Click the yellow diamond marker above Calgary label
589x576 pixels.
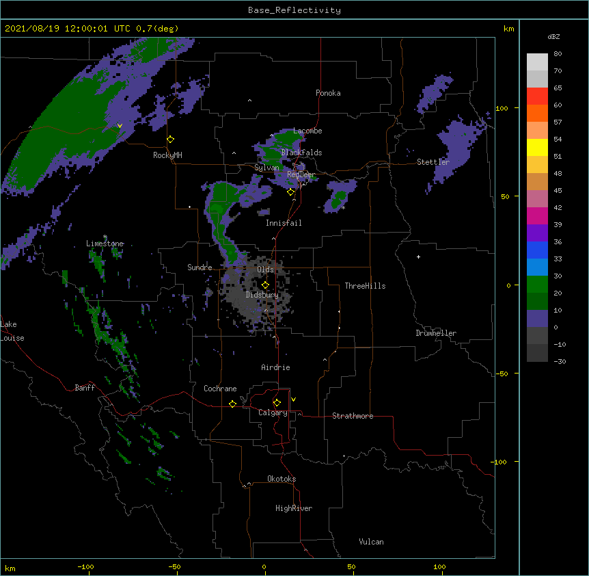[x=277, y=403]
